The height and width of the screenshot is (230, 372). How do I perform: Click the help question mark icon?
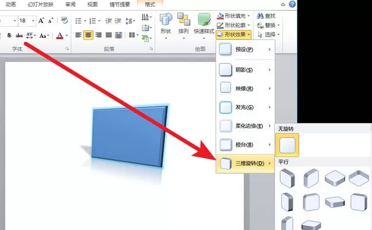[x=292, y=4]
